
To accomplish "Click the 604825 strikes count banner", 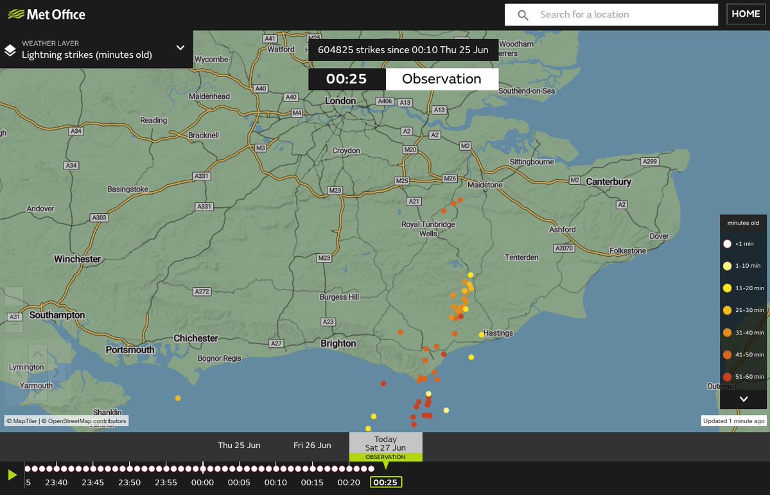I will point(403,50).
